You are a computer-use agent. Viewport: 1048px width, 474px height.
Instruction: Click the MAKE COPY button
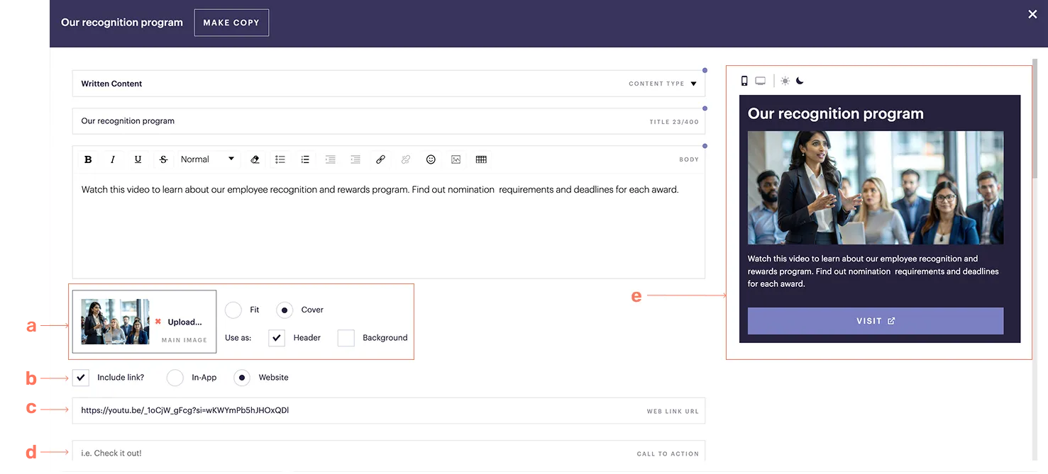[x=231, y=23]
